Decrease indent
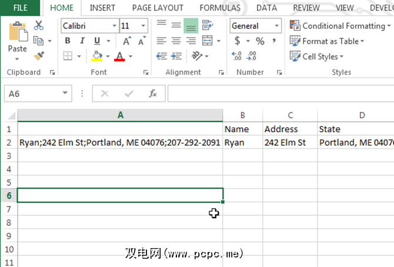 162,56
